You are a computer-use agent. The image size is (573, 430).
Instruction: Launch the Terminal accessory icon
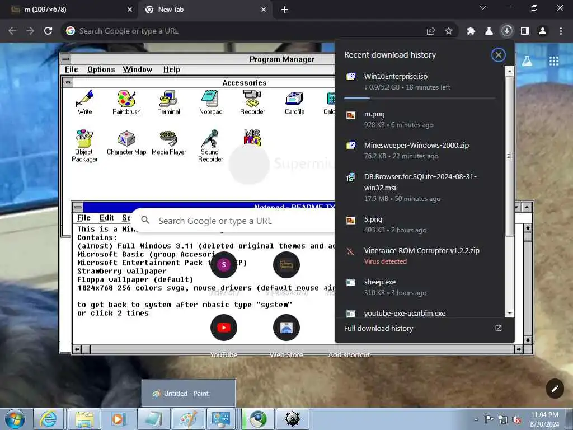168,102
